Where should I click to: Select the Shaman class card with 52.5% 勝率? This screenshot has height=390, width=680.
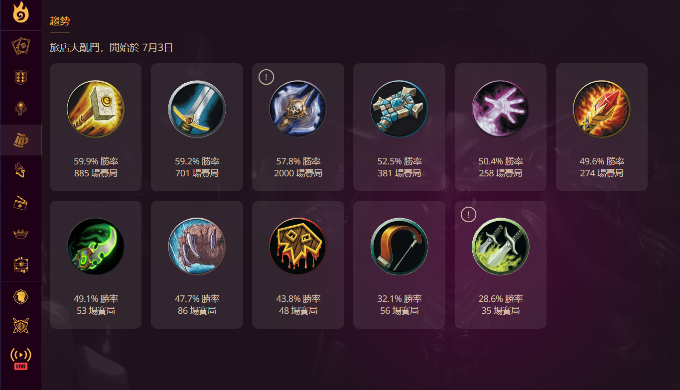(x=400, y=127)
